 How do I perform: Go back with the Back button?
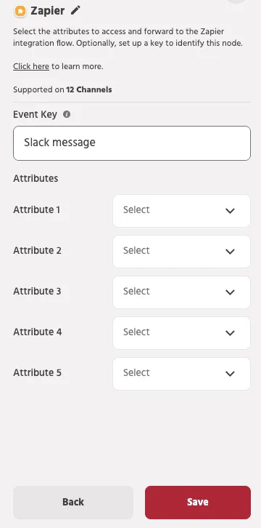click(73, 502)
